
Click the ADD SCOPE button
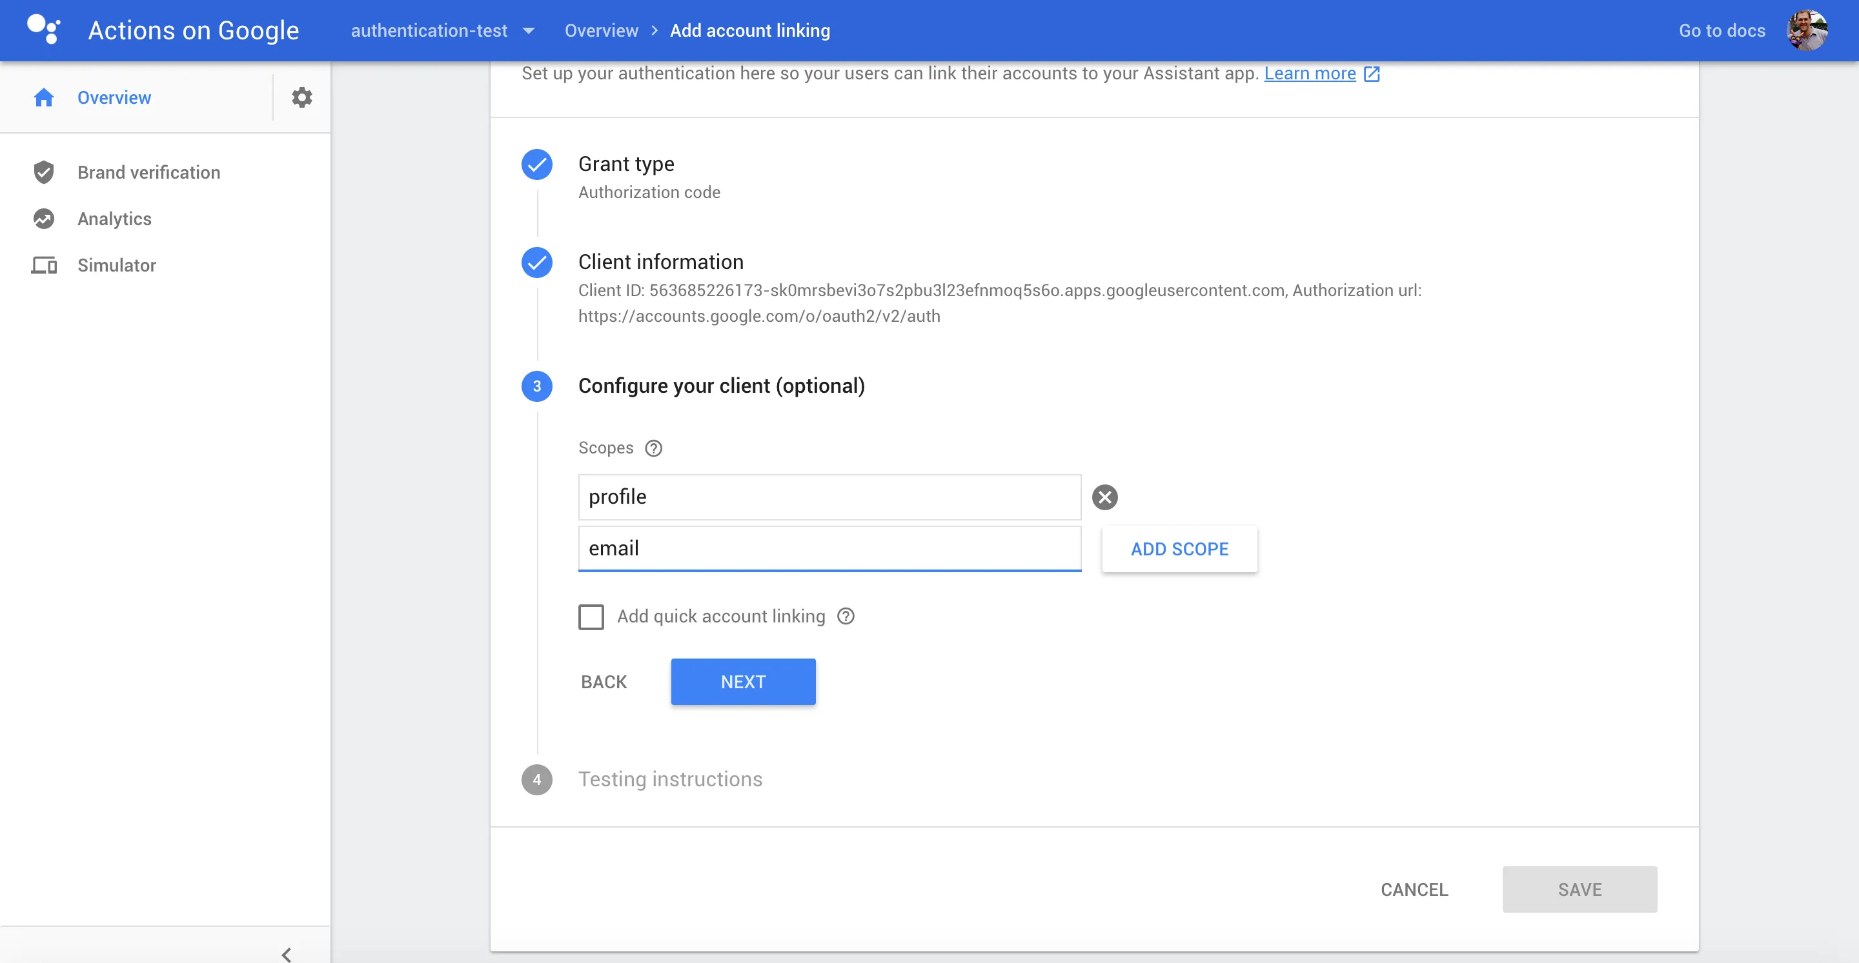pos(1179,549)
